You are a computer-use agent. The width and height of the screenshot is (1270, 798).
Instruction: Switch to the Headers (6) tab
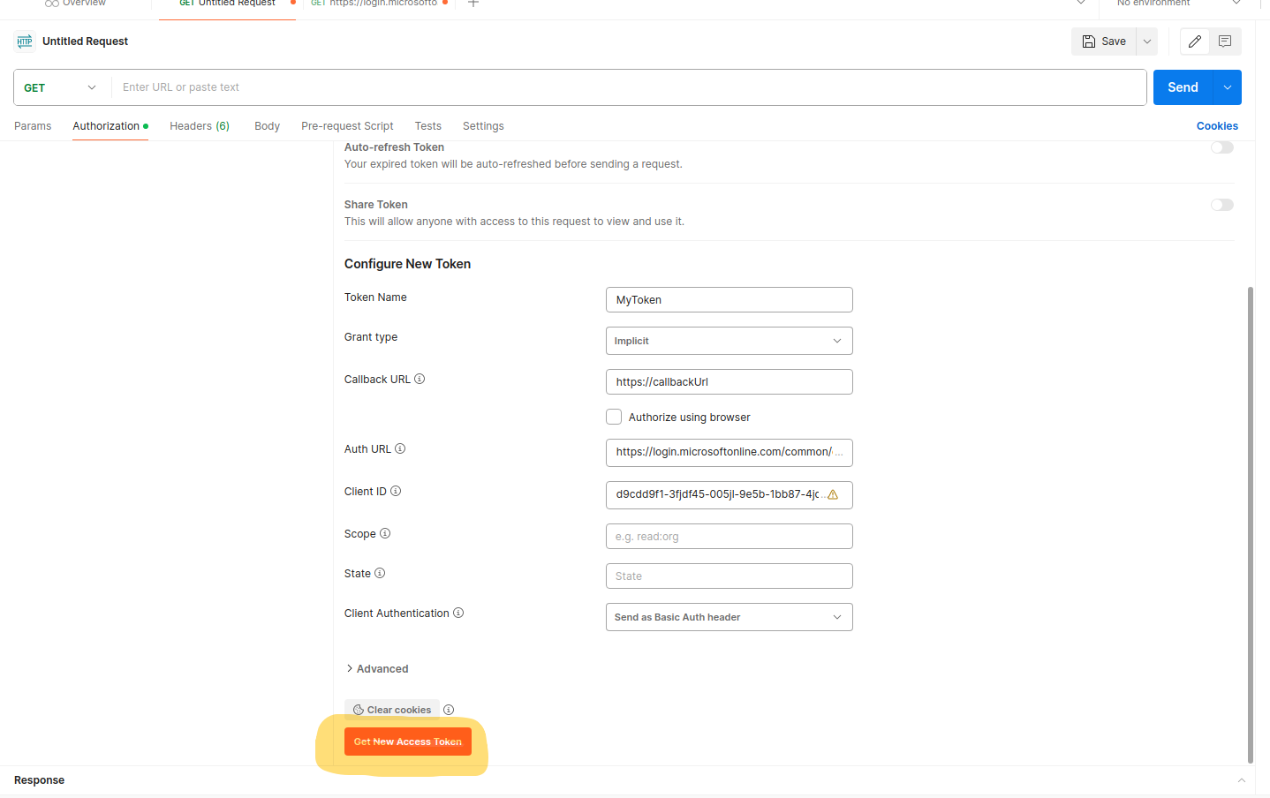[199, 125]
